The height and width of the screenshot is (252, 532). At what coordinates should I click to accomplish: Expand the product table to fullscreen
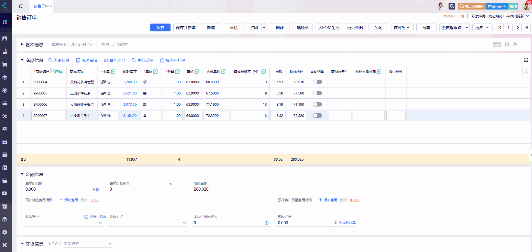526,60
